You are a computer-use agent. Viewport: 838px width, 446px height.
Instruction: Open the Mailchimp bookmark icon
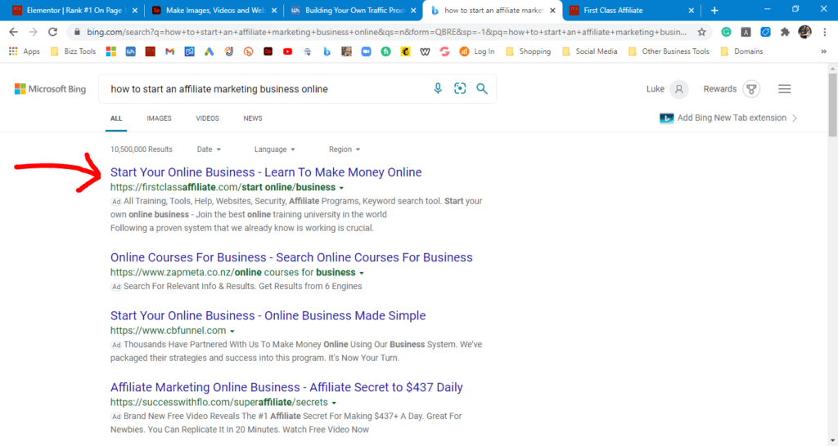[x=405, y=51]
